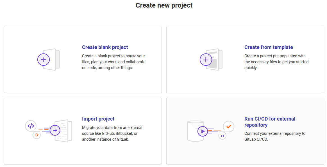Click the Create from template plus icon
The image size is (327, 167).
[206, 60]
